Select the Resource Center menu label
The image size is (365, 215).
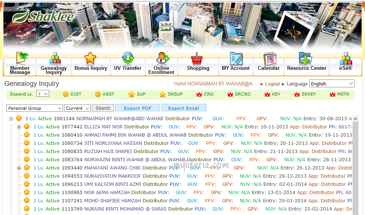pyautogui.click(x=307, y=68)
